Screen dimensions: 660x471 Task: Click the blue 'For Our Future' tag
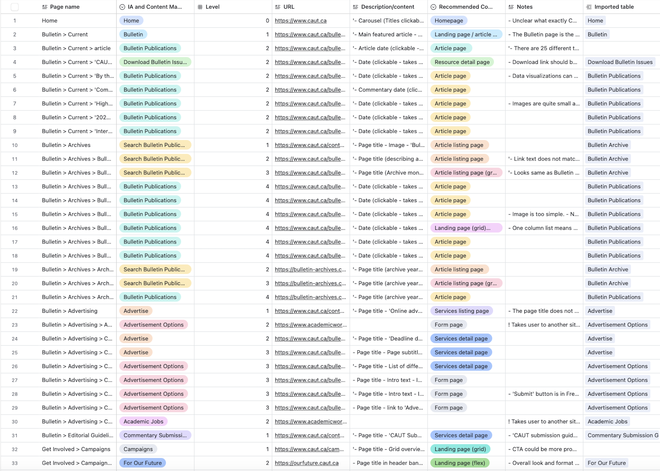point(142,463)
